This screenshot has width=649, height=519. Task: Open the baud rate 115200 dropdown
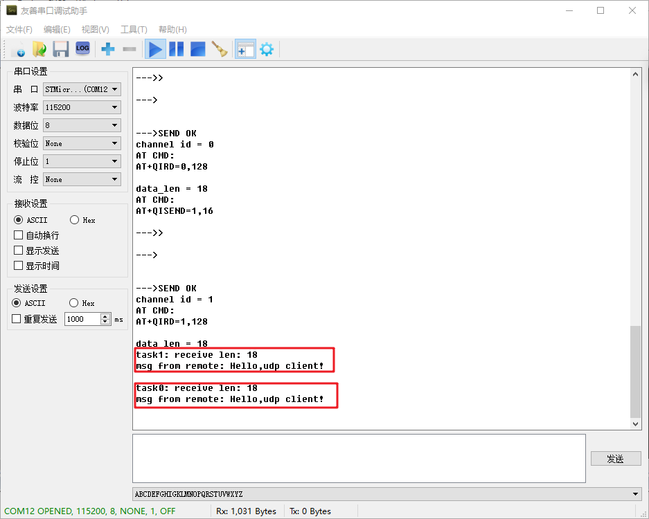coord(82,107)
